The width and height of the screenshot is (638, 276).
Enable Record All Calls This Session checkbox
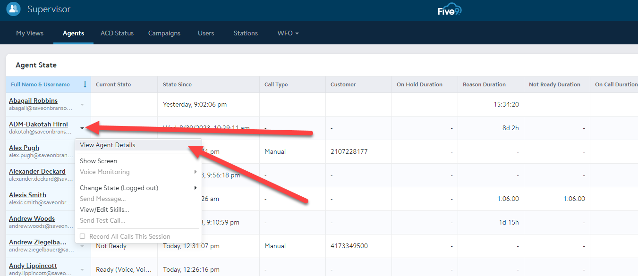pos(83,236)
